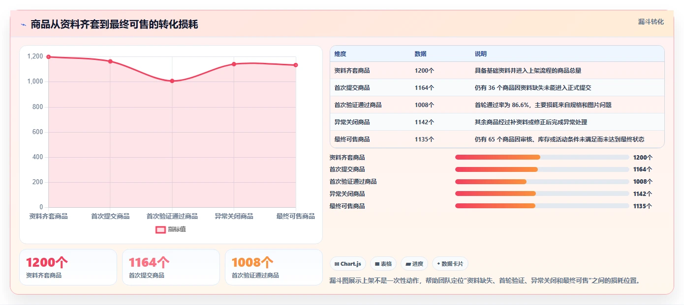Click the chart point for 最终可售商品
684x305 pixels.
(296, 65)
